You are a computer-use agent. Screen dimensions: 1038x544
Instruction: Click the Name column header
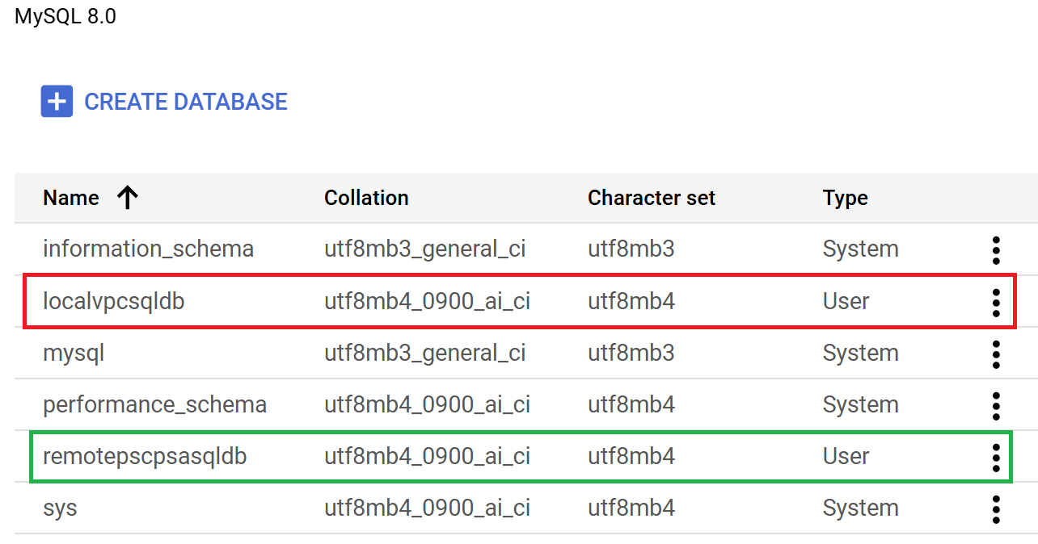71,198
